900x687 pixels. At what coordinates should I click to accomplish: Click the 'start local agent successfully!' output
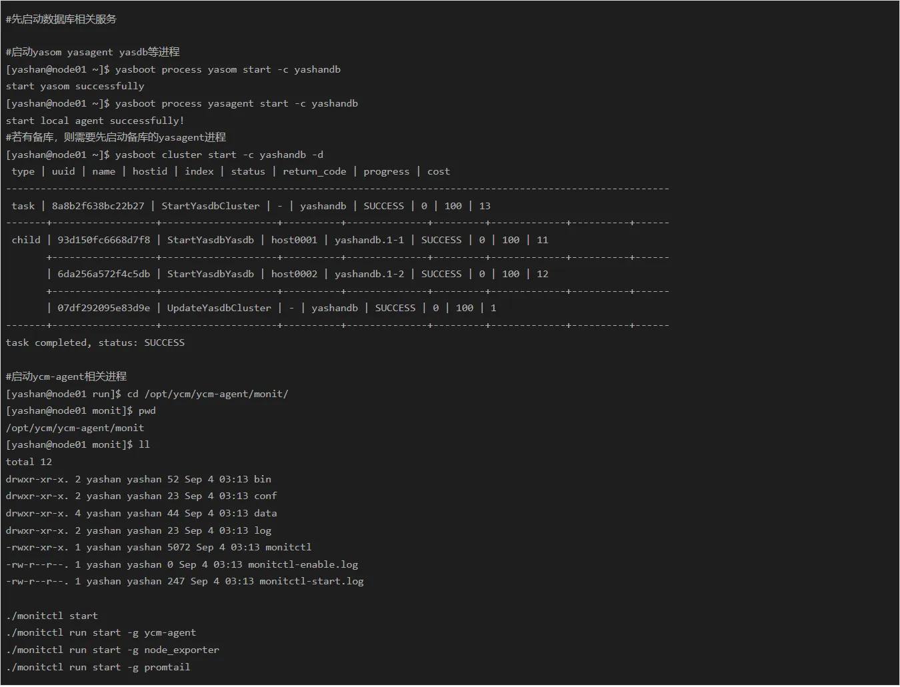click(x=95, y=121)
